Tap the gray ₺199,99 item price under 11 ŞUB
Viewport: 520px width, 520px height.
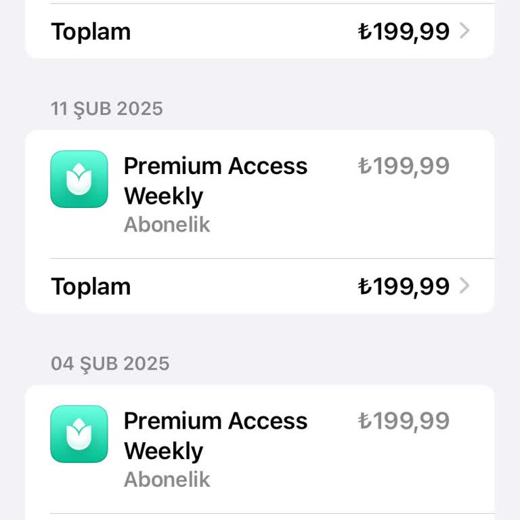404,167
